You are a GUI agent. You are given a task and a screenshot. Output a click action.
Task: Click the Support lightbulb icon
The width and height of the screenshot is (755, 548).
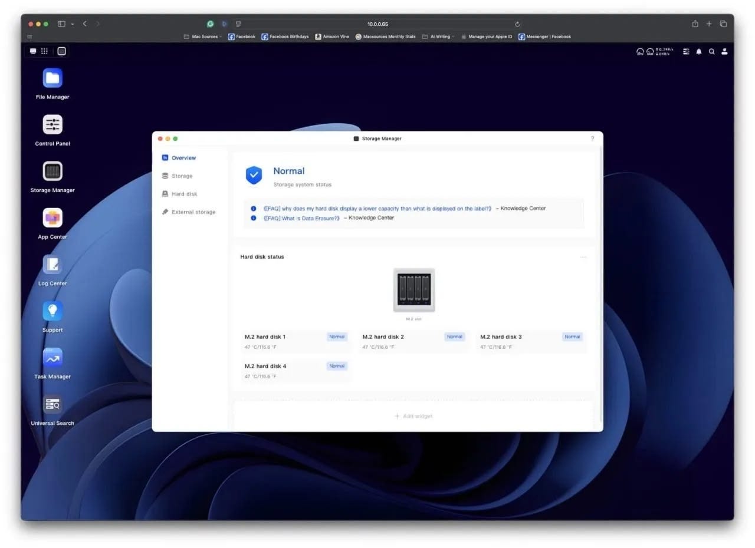click(x=52, y=311)
